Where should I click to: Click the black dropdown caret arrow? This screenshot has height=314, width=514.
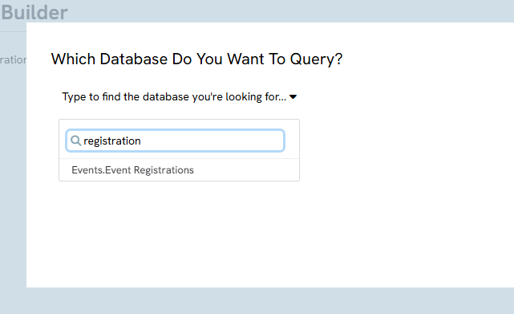[293, 97]
